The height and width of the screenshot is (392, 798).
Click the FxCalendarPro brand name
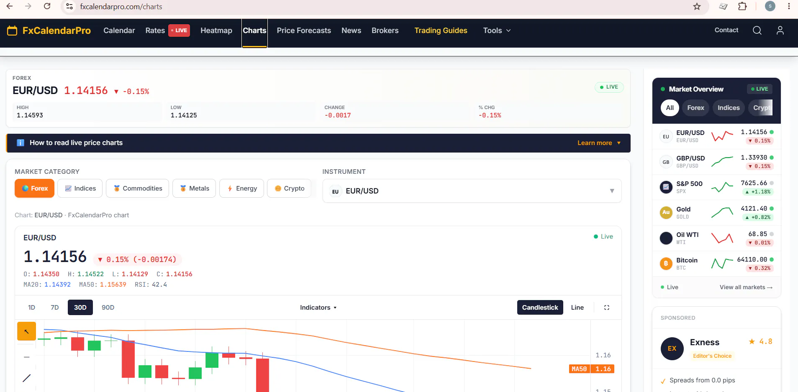pyautogui.click(x=56, y=31)
